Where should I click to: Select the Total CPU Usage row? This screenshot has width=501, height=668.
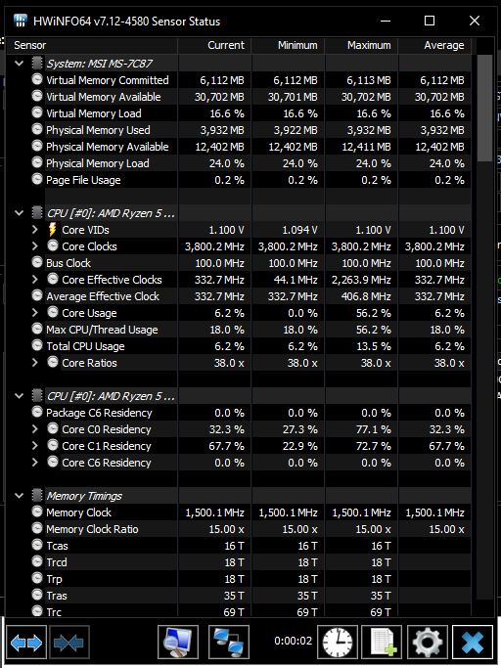[x=239, y=346]
